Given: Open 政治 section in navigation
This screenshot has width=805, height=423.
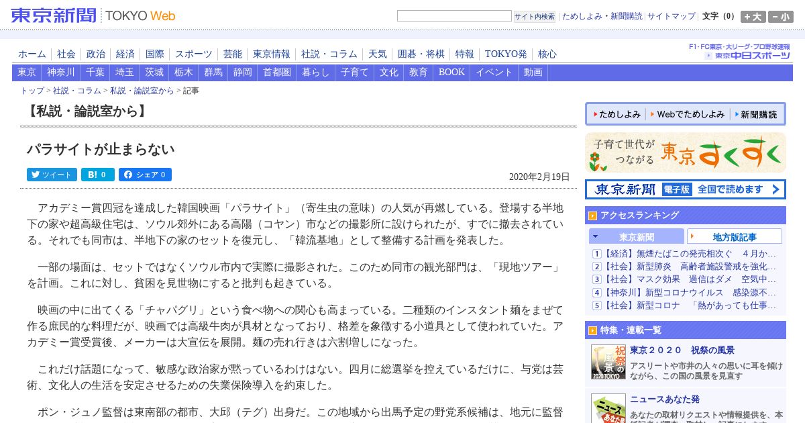Looking at the screenshot, I should pyautogui.click(x=96, y=54).
